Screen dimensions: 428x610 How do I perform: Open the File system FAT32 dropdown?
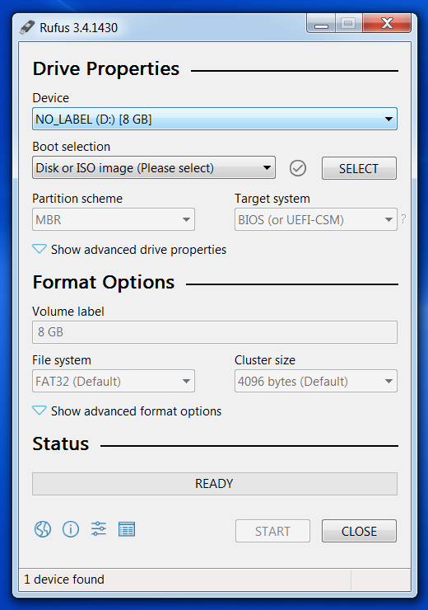pos(114,381)
